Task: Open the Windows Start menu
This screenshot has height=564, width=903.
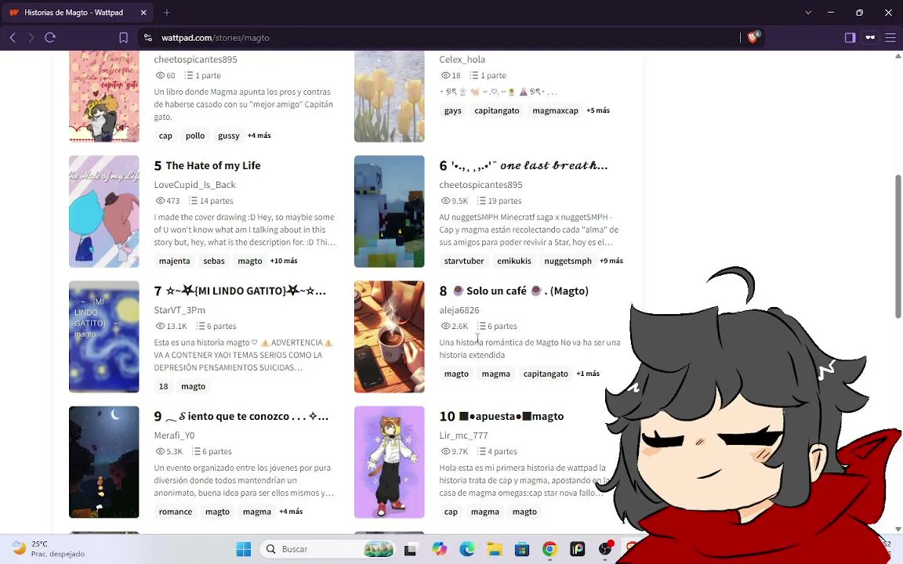Action: [244, 549]
